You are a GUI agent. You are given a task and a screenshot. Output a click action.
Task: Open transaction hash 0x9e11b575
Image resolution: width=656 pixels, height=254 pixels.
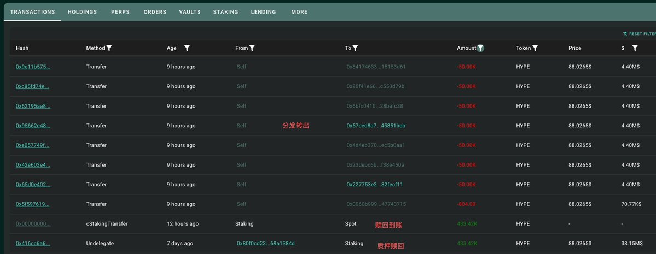(33, 67)
